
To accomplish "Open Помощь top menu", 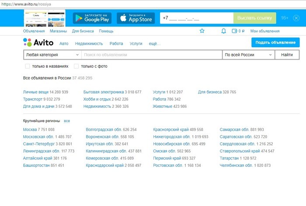I will 106,31.
